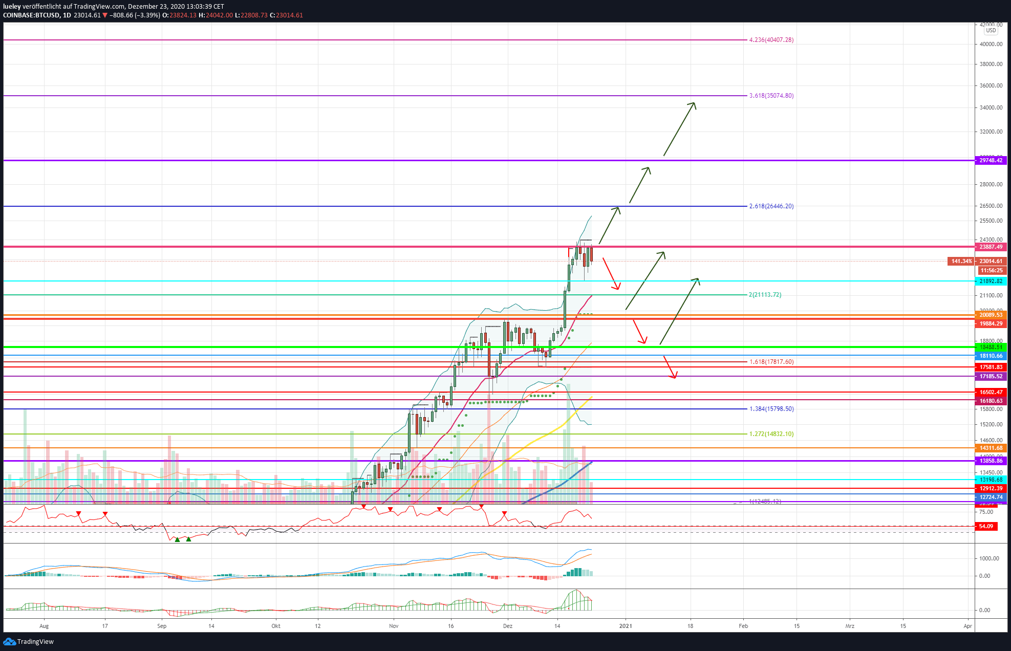
Task: Select the purple 17185.52 price label
Action: (991, 376)
